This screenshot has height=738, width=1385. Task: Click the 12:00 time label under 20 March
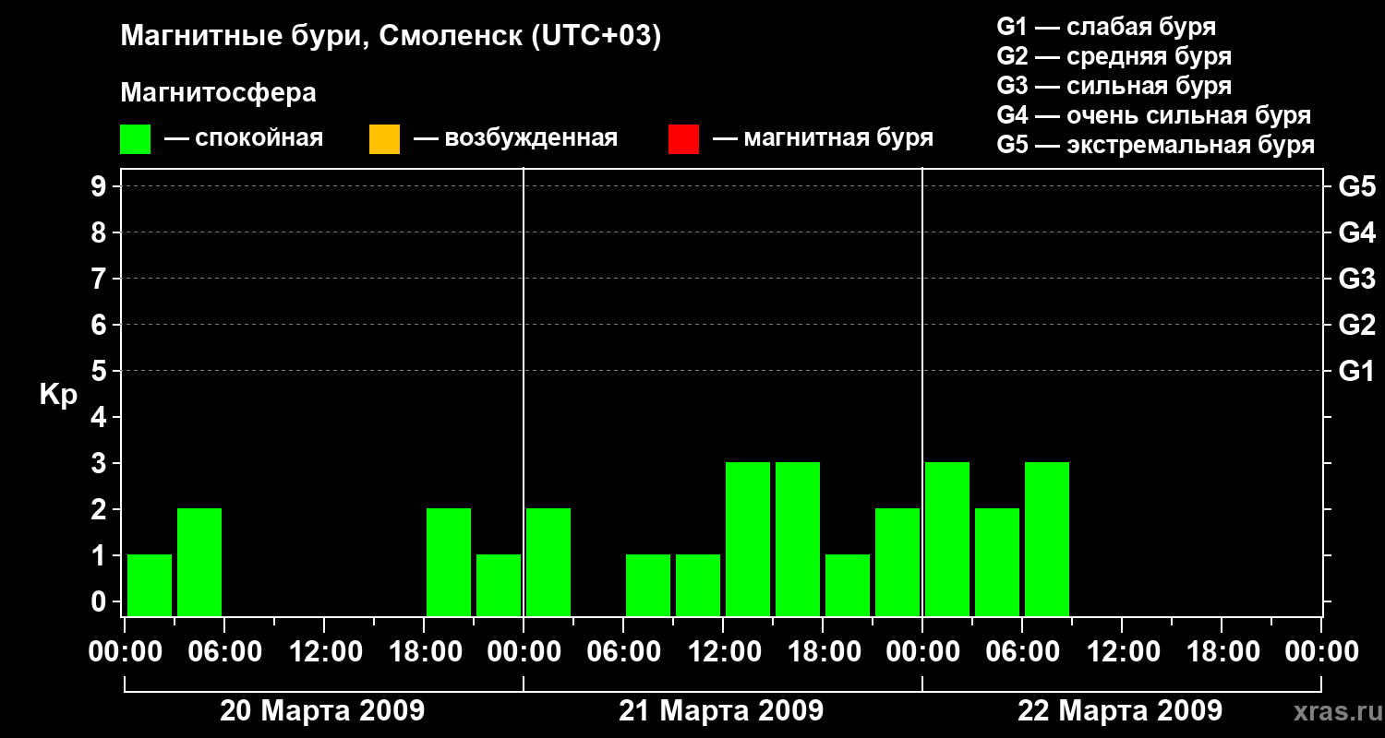click(325, 652)
